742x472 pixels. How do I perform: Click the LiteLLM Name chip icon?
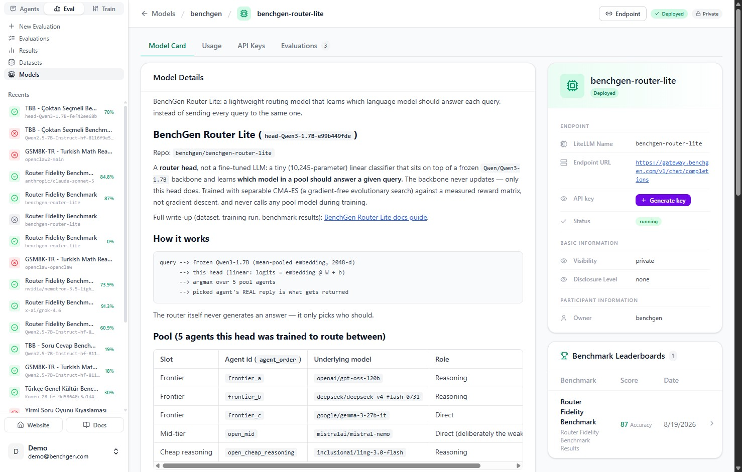point(564,144)
